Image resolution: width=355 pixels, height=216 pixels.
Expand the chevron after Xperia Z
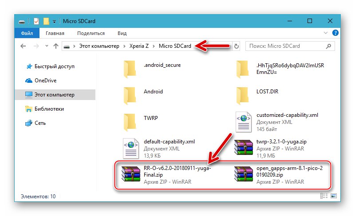click(x=154, y=46)
